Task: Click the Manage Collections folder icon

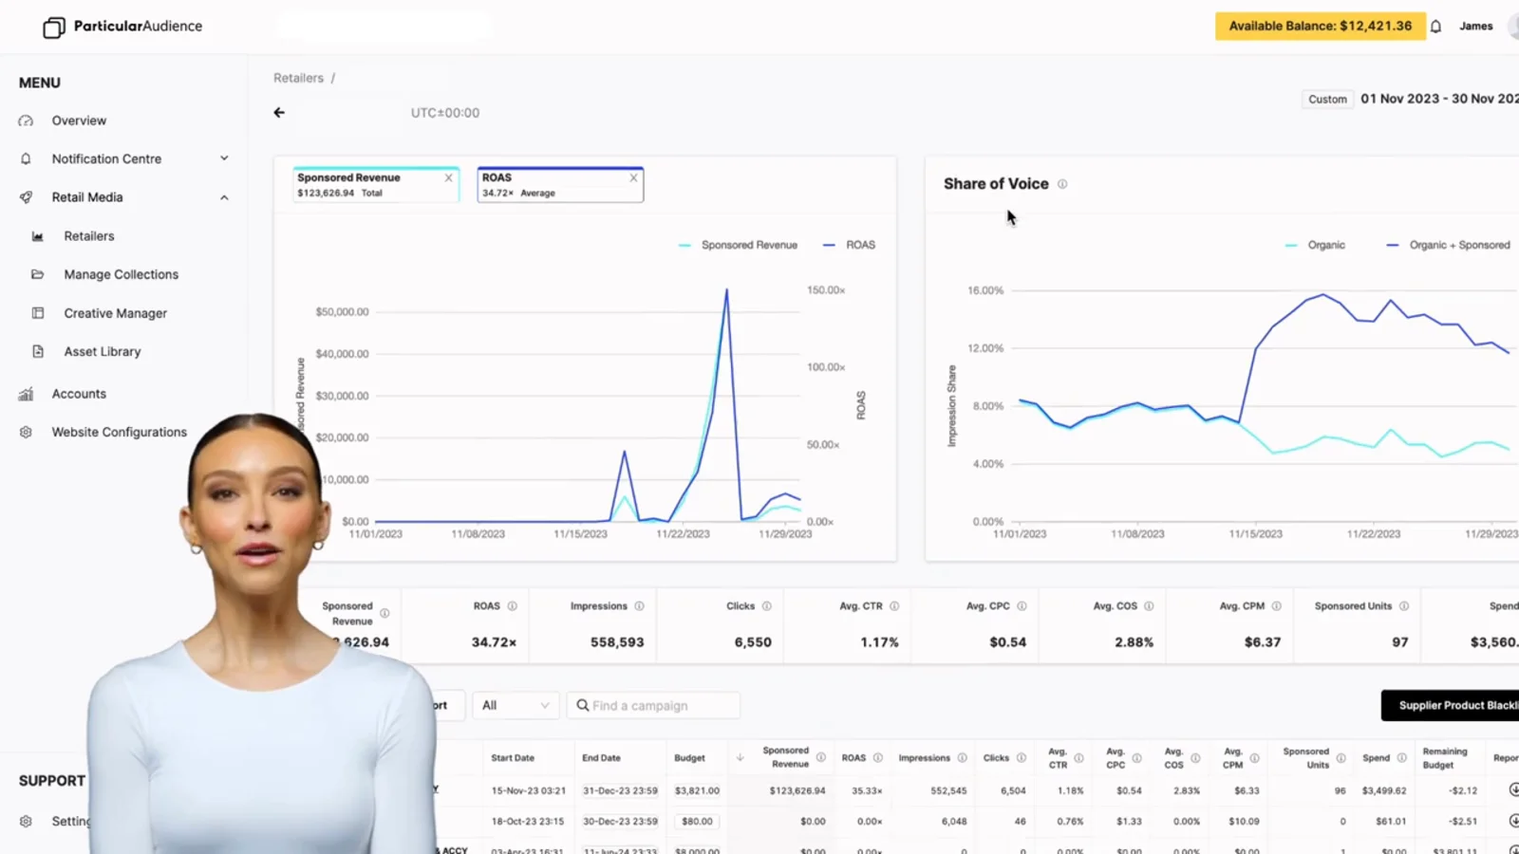Action: 38,274
